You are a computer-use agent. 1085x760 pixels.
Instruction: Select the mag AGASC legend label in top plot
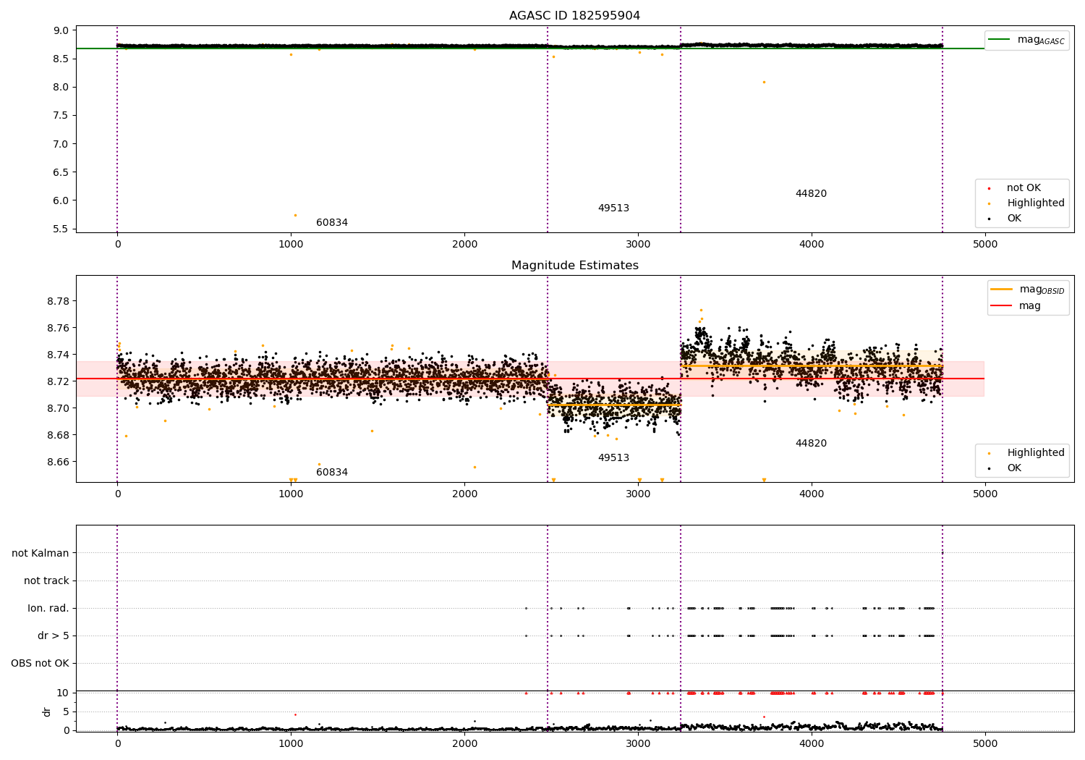point(1041,40)
